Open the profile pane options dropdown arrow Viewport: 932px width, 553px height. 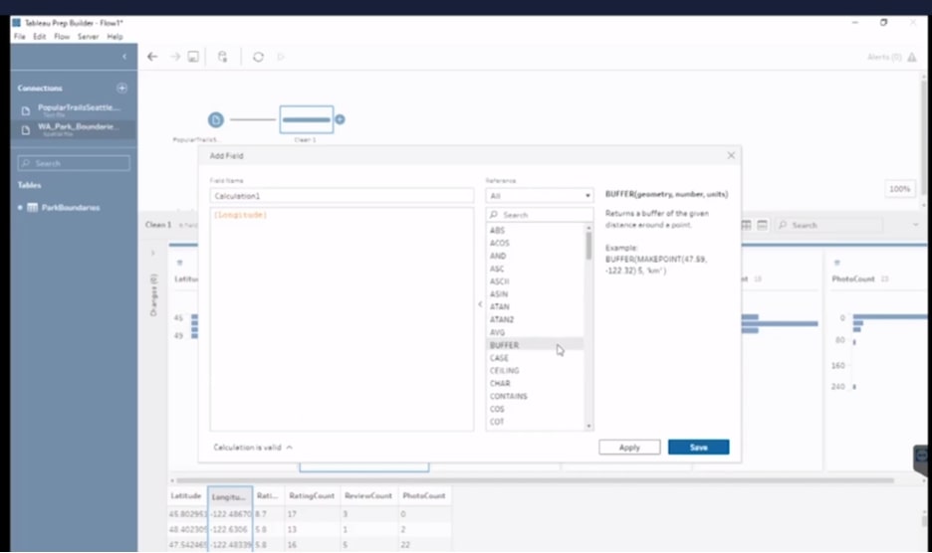pyautogui.click(x=915, y=225)
